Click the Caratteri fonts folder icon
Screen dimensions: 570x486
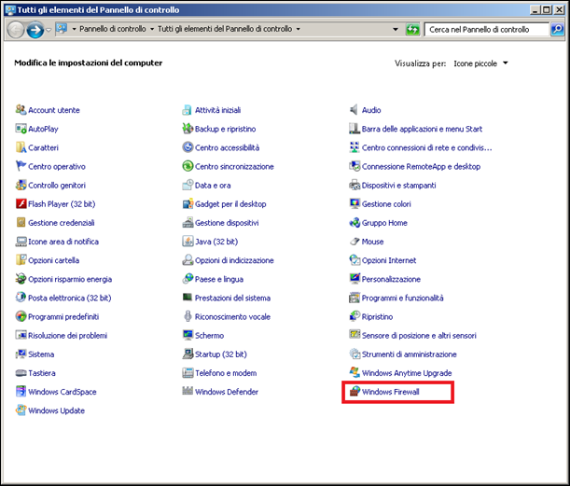(21, 147)
